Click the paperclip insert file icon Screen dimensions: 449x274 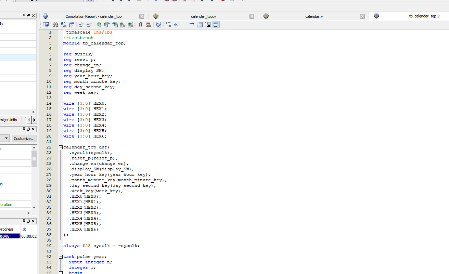coord(140,25)
